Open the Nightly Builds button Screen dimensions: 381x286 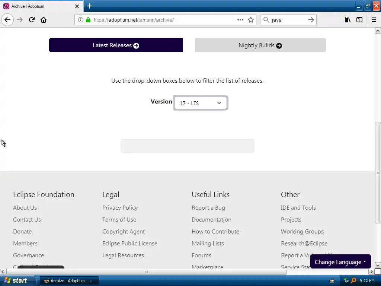click(260, 45)
